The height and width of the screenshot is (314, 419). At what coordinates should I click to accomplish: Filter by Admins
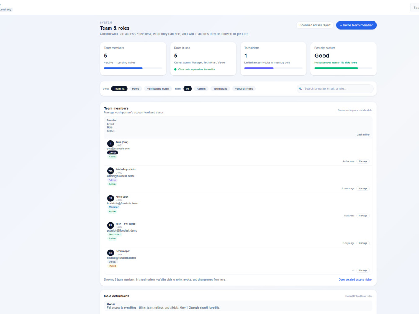point(201,89)
